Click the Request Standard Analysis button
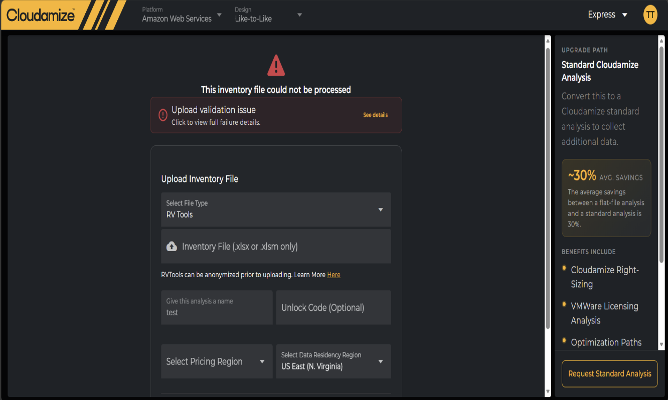 (x=609, y=374)
